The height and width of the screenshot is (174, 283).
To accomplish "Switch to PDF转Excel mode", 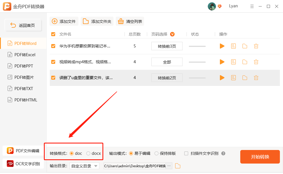I will 23,55.
